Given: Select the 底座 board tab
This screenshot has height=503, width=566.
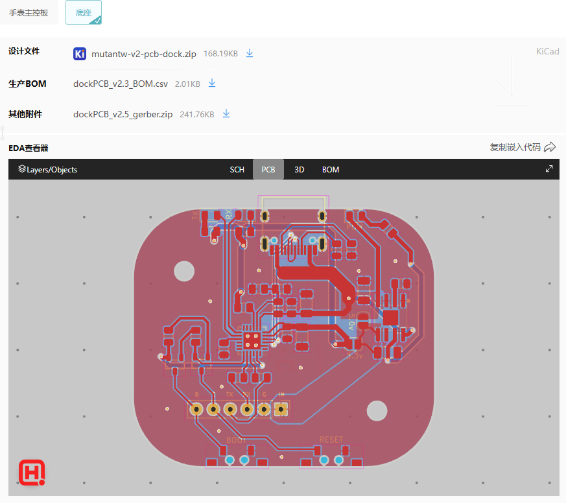Looking at the screenshot, I should (x=83, y=13).
